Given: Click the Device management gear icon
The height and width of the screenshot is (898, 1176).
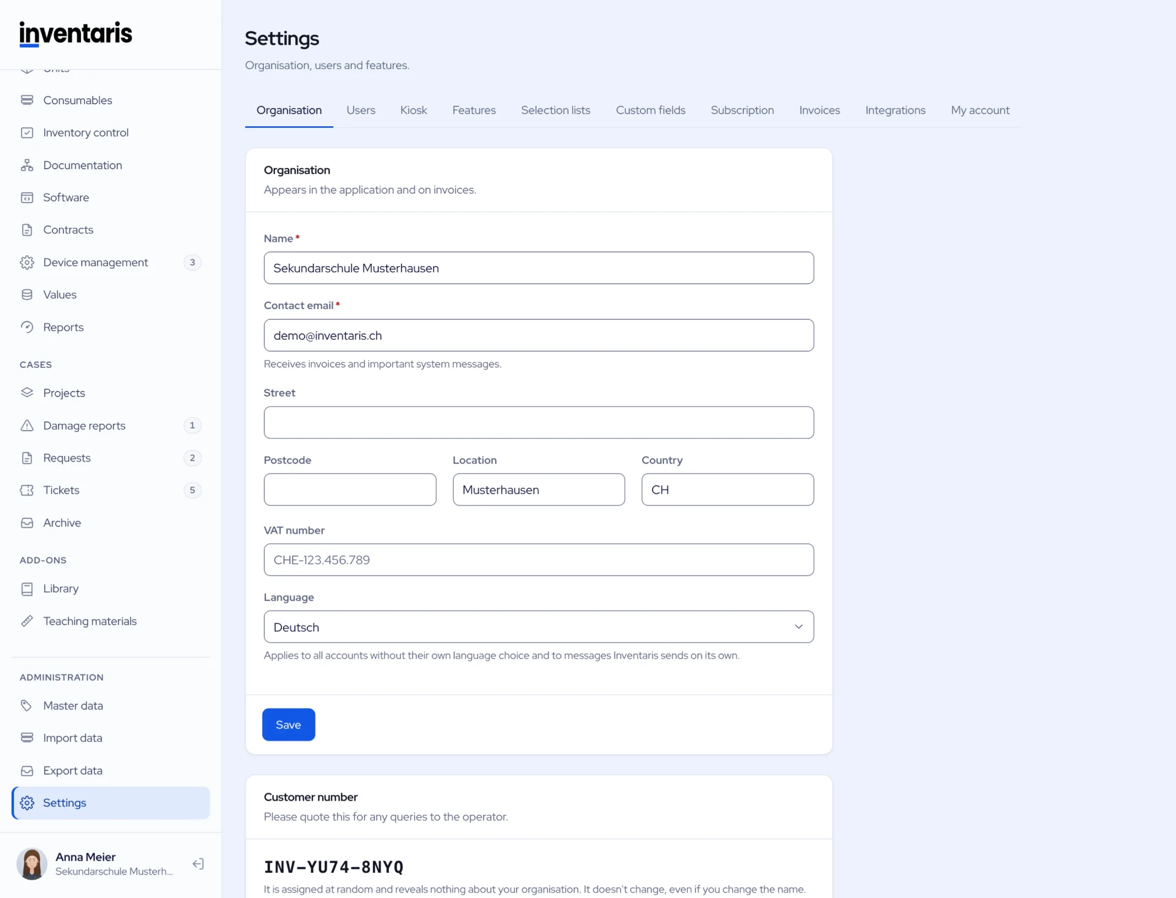Looking at the screenshot, I should coord(27,262).
